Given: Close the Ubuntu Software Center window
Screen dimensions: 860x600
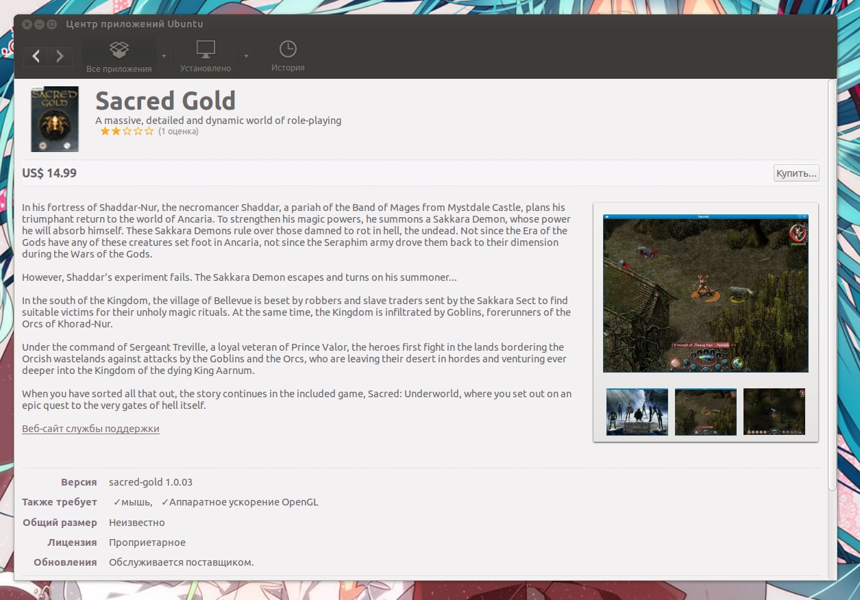Looking at the screenshot, I should point(26,24).
